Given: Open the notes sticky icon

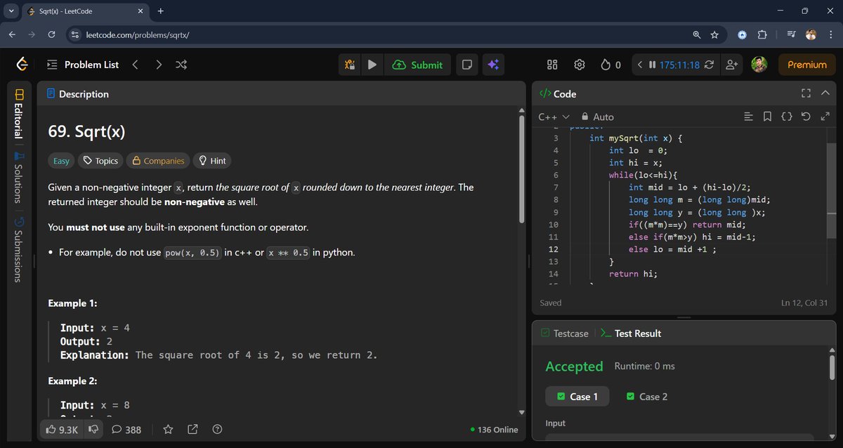Looking at the screenshot, I should tap(466, 65).
